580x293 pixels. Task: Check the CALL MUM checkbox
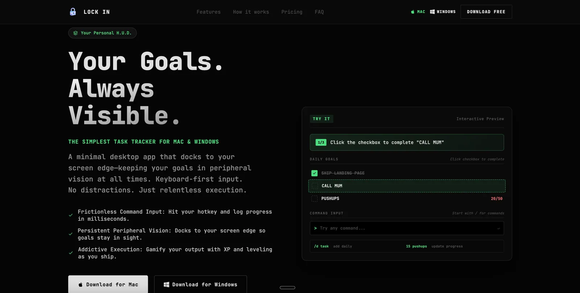pos(315,186)
